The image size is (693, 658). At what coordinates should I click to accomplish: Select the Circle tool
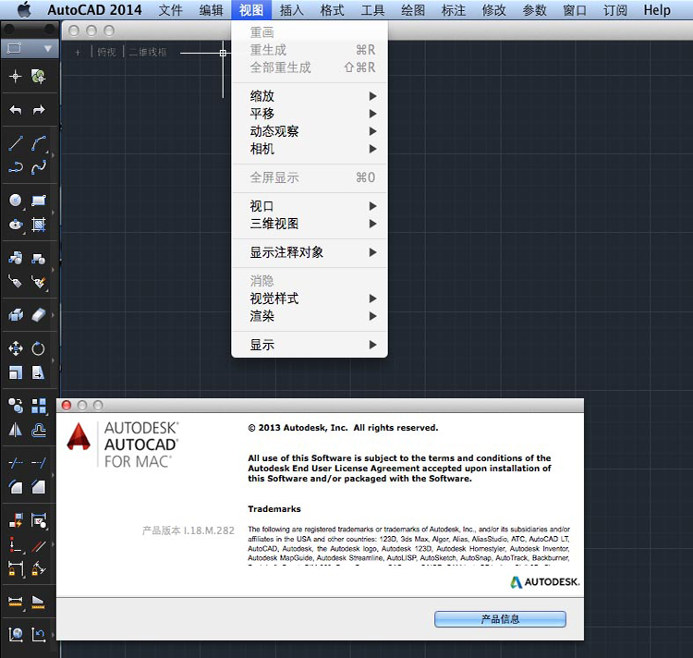click(x=16, y=201)
